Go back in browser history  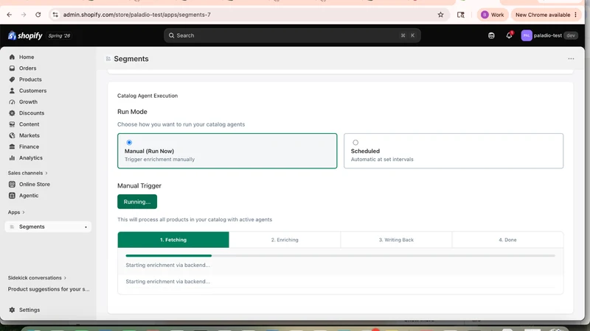click(x=10, y=15)
